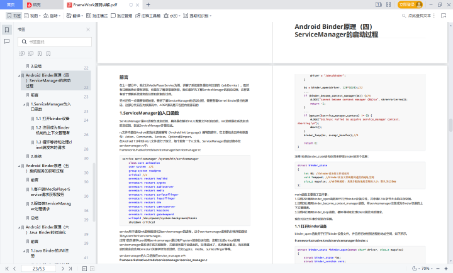
Task: Click the add bookmark icon
Action: [x=40, y=53]
